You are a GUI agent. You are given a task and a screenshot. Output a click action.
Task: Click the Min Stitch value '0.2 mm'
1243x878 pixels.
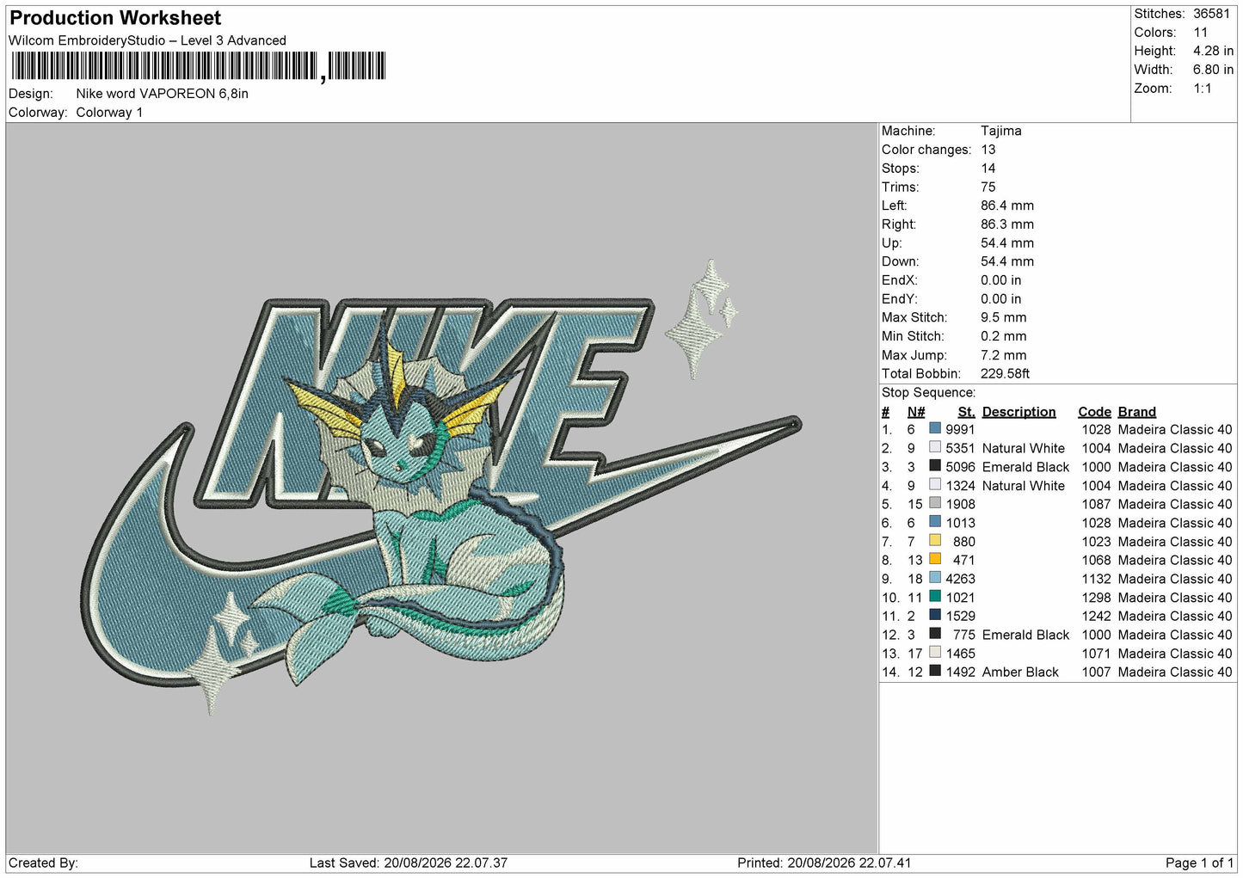click(1004, 336)
